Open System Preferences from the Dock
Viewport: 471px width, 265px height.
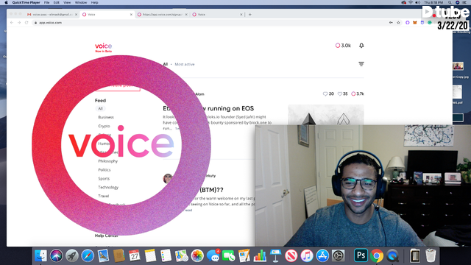(338, 256)
